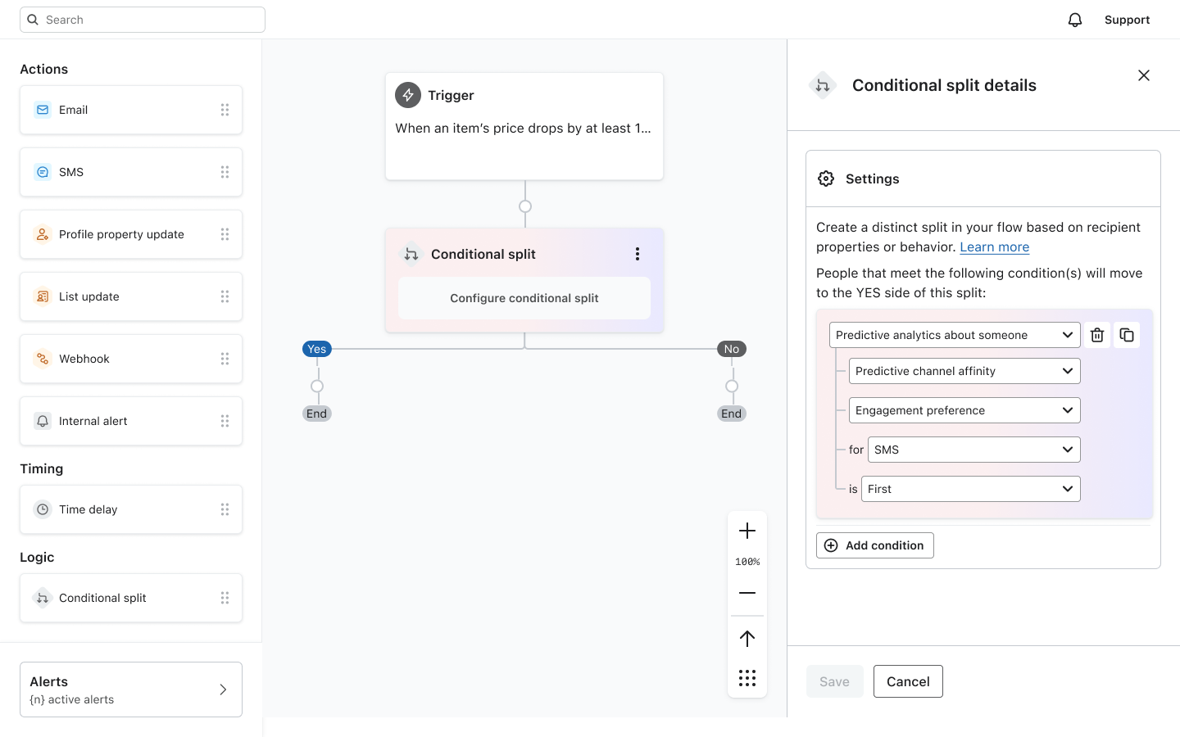
Task: Click the notification bell icon
Action: point(1075,20)
